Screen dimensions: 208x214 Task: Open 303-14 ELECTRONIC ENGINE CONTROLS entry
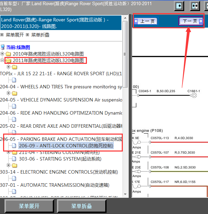[x=59, y=172]
